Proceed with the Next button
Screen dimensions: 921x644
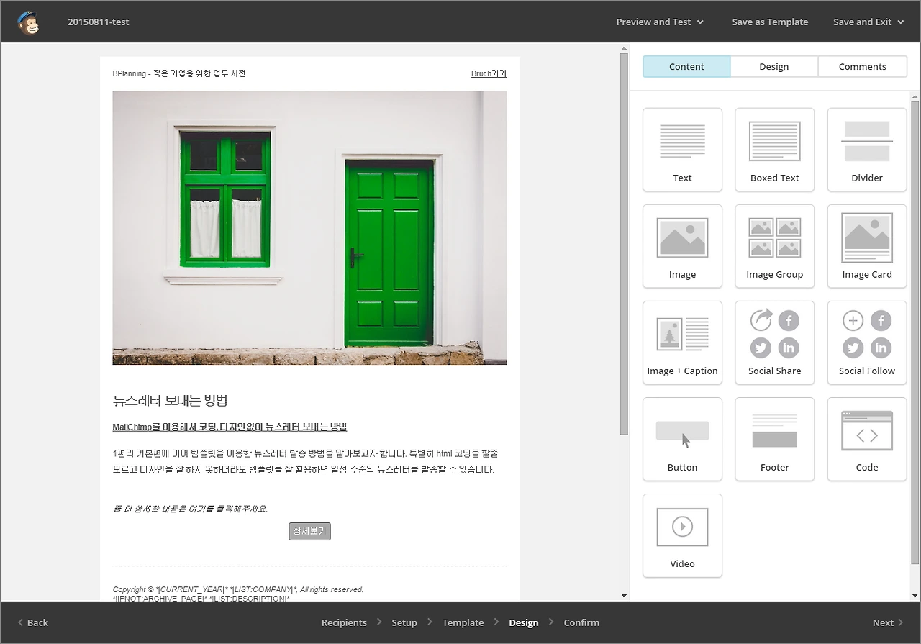888,622
